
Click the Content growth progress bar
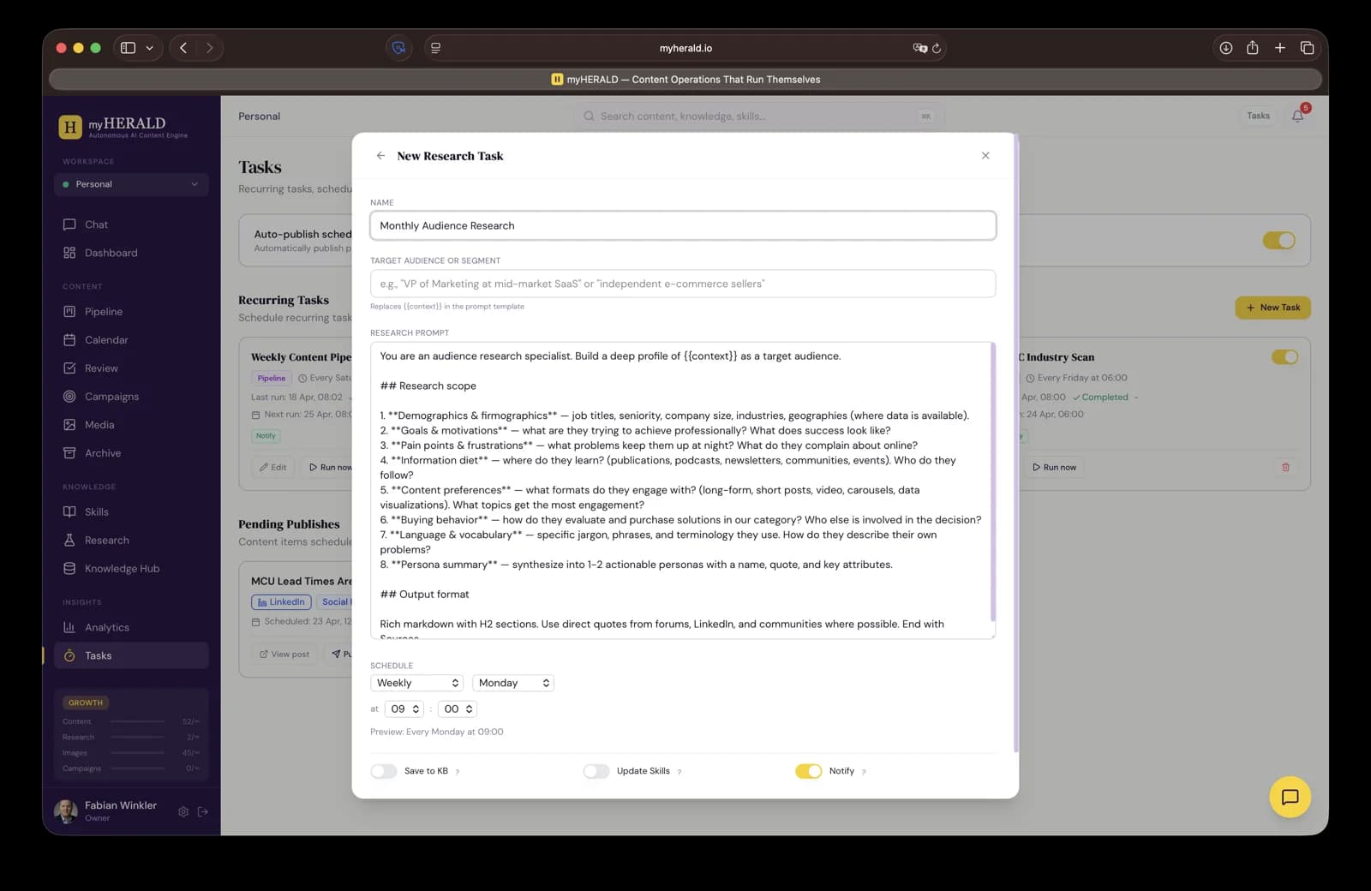137,721
